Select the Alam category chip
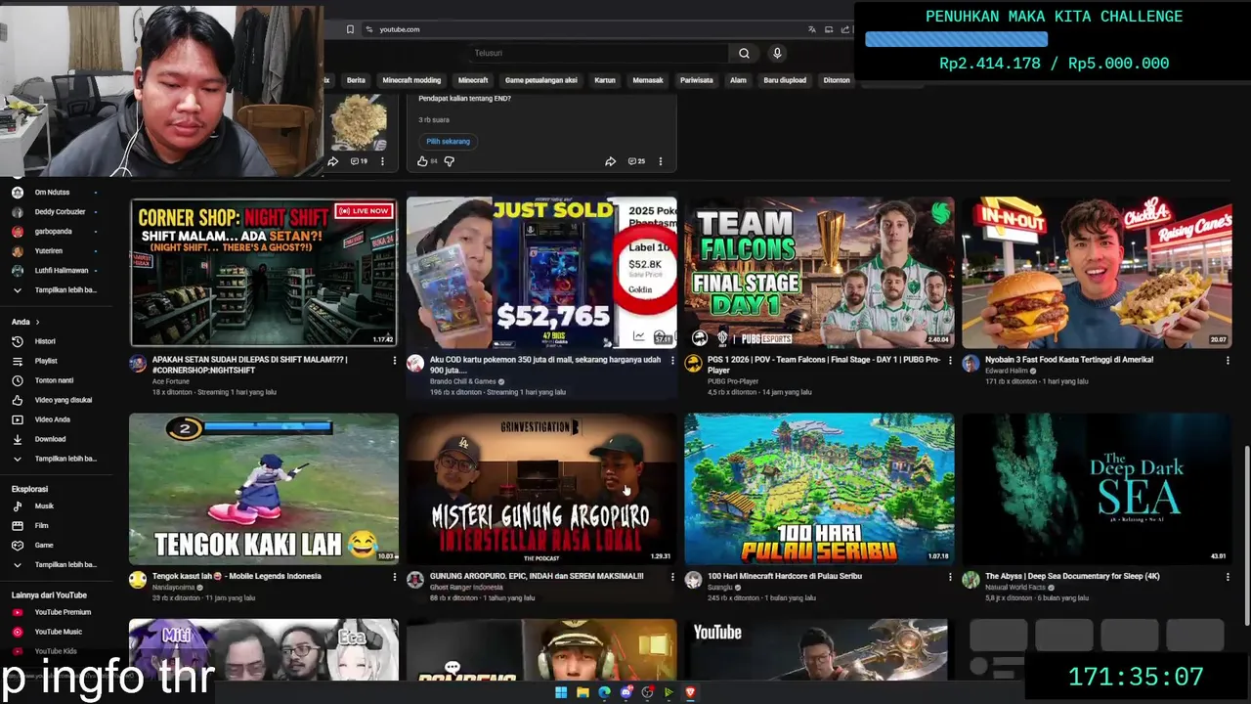 pos(738,80)
